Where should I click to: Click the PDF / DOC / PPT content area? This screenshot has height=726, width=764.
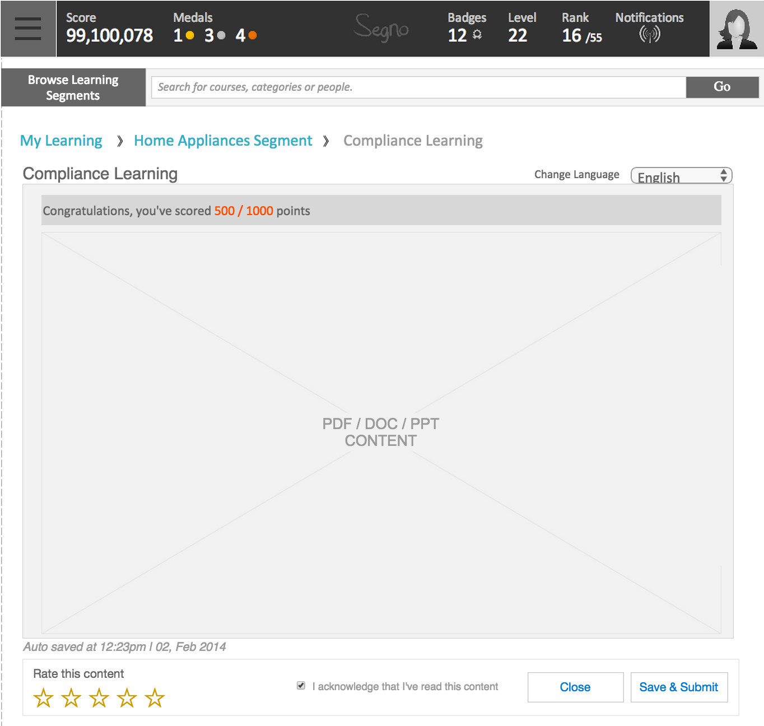pos(381,432)
